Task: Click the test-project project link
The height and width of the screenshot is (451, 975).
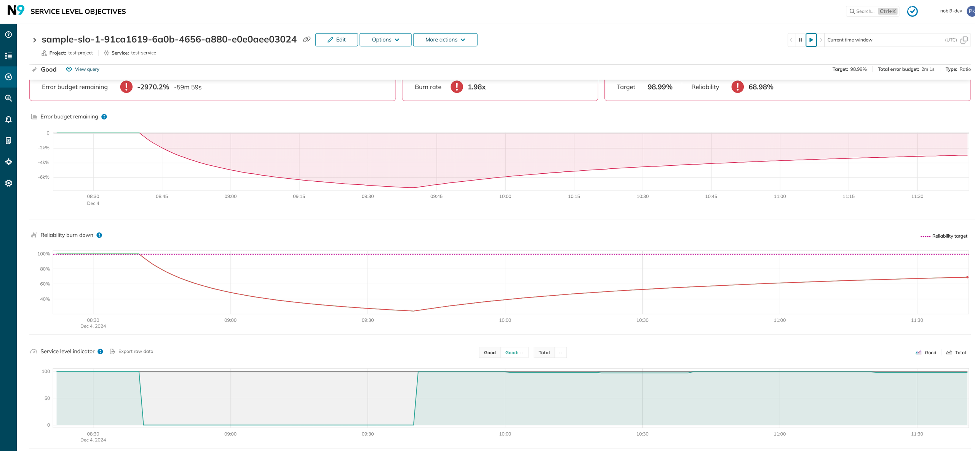Action: coord(80,53)
